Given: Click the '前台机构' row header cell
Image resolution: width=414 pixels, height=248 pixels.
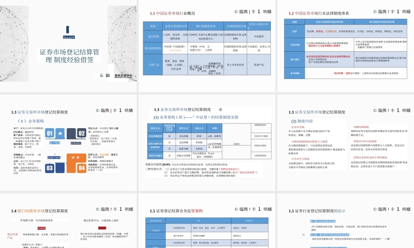Looking at the screenshot, I should (153, 36).
